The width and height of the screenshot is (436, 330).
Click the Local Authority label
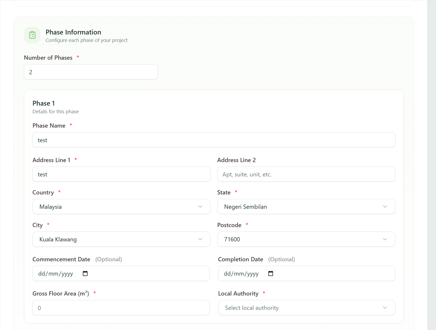[x=238, y=293]
